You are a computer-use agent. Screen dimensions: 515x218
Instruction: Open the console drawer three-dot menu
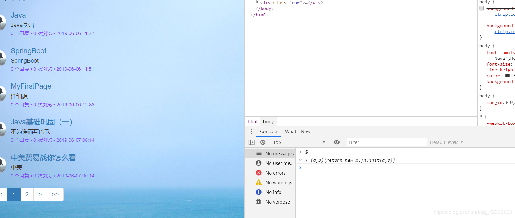[252, 132]
